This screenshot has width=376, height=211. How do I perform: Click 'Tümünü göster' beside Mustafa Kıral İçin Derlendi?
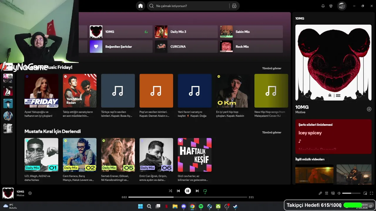point(271,132)
